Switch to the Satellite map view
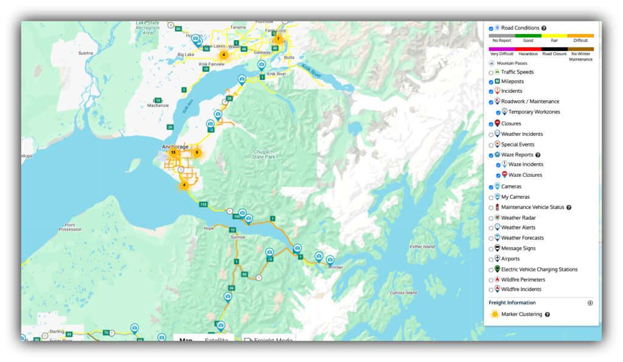The image size is (623, 362). pos(217,340)
